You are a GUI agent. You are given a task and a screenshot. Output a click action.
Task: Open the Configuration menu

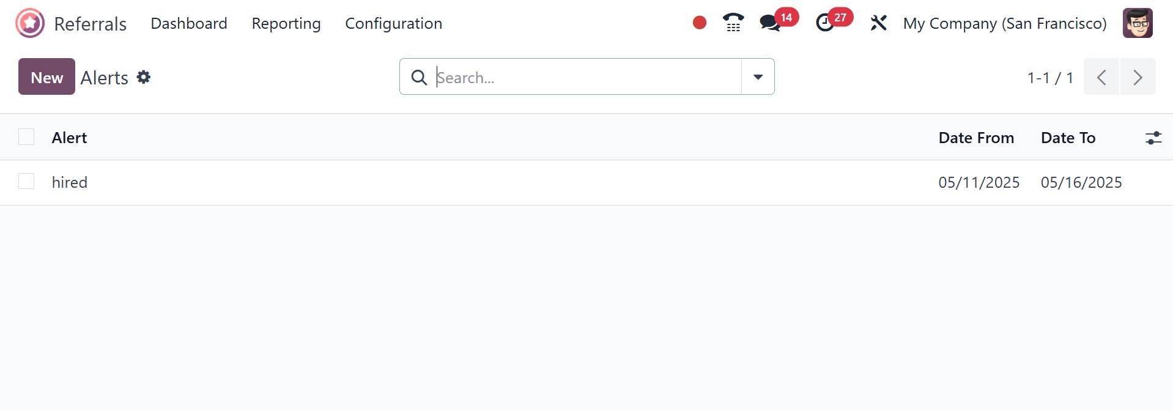click(393, 23)
